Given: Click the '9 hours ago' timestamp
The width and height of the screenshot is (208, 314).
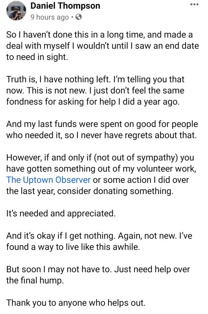Looking at the screenshot, I should coord(49,17).
